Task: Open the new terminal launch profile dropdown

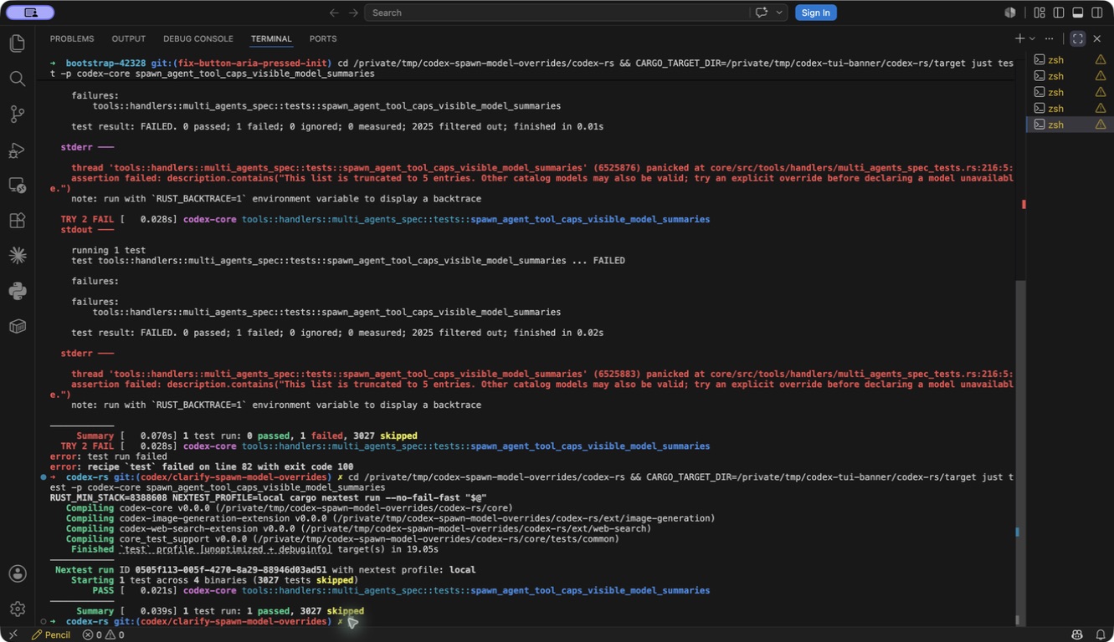Action: [x=1032, y=38]
